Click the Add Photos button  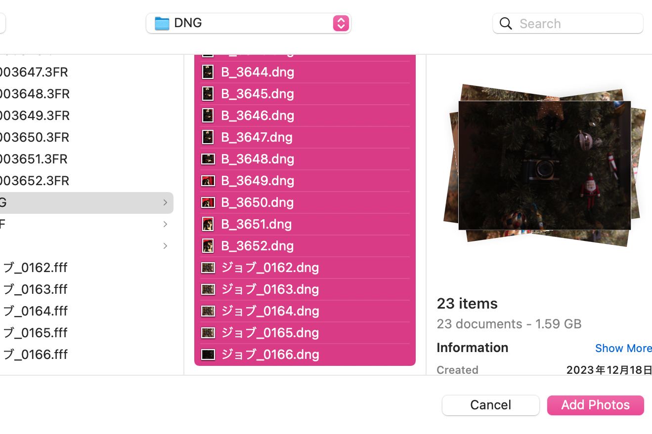[x=595, y=405]
